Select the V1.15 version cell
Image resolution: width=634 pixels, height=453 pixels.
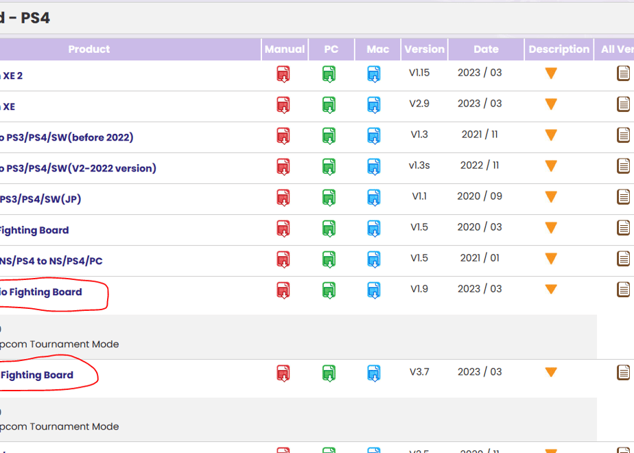(419, 73)
